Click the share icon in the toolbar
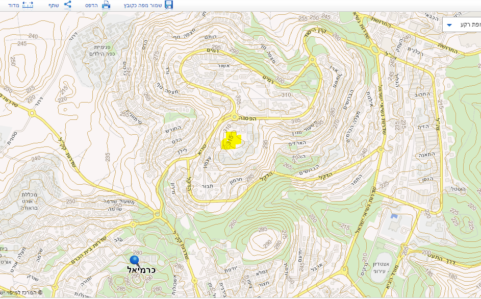Screen dimensions: 481x299 67,5
